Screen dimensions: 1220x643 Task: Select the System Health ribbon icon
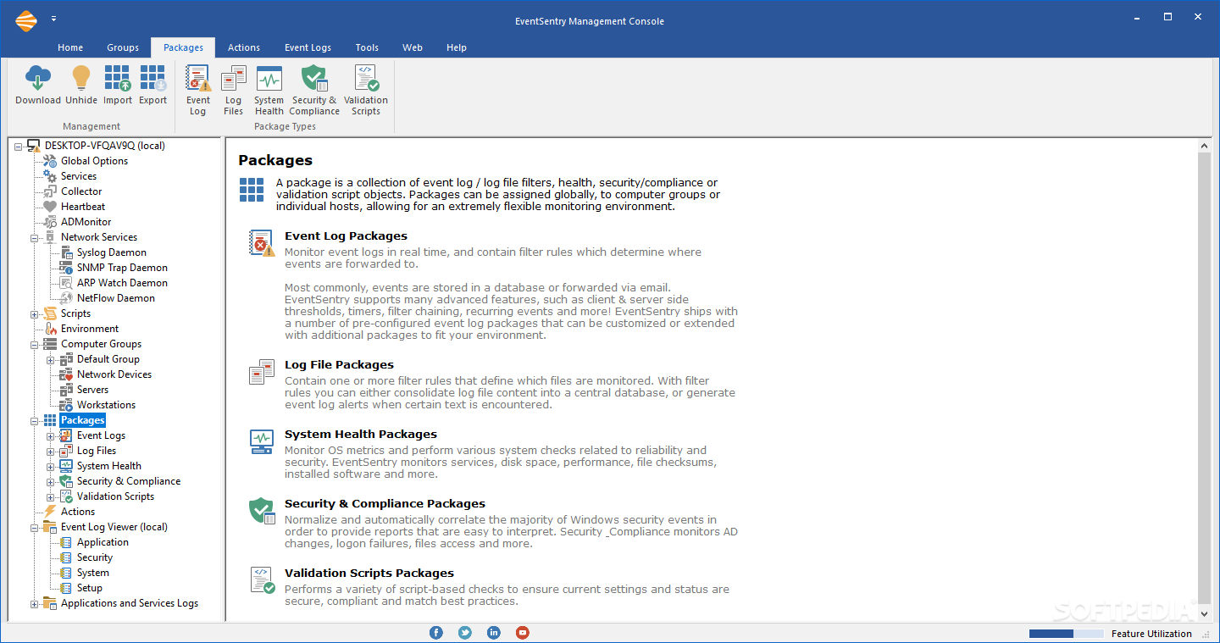[269, 78]
